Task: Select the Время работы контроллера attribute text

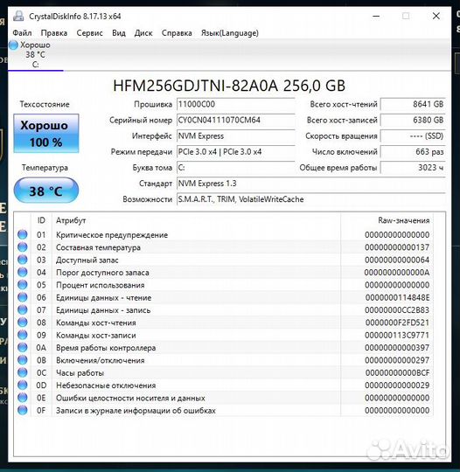Action: [x=106, y=348]
